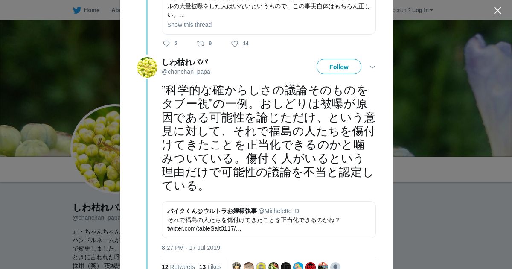Screen dimensions: 512x269
Task: Go to Home in top navigation
Action: click(x=91, y=10)
